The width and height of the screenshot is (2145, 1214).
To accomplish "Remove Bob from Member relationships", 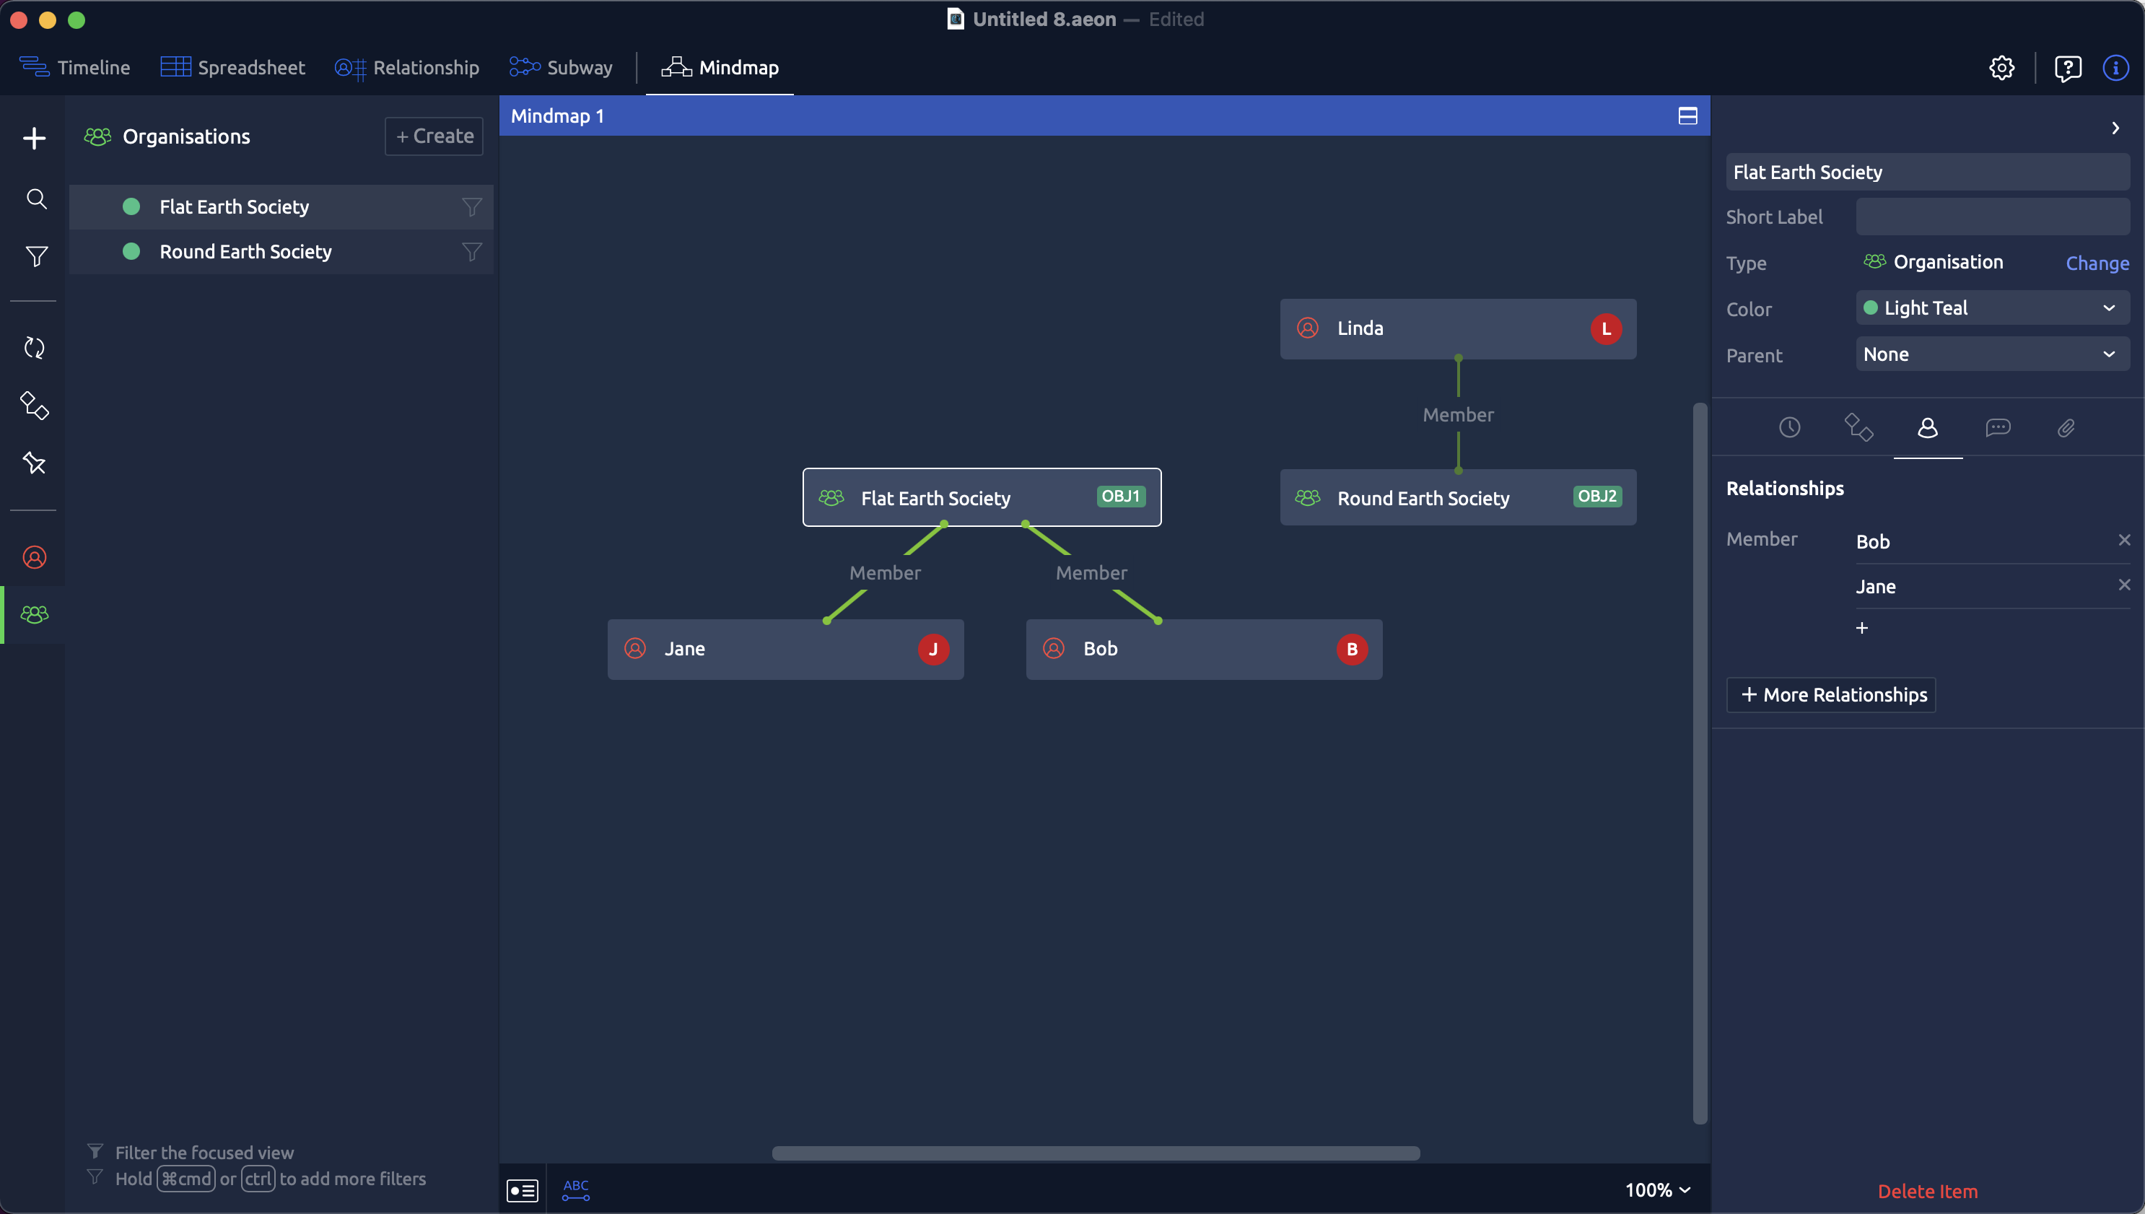I will [x=2124, y=539].
